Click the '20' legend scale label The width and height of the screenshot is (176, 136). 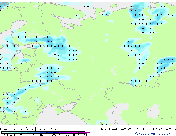[47, 135]
